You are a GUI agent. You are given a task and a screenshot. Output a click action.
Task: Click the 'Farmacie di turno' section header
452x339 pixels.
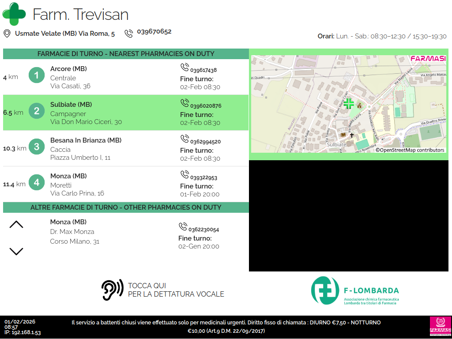point(126,54)
